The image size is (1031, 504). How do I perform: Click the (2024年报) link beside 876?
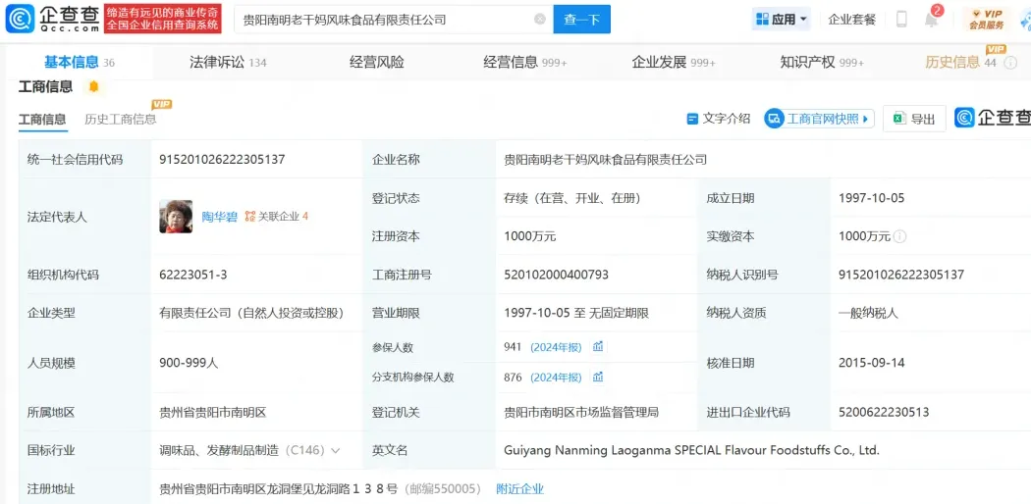click(x=557, y=378)
